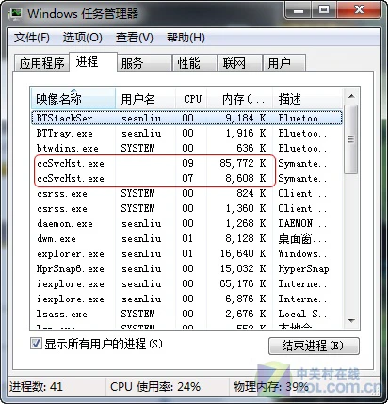This screenshot has width=388, height=404.
Task: Open the 性能 tab
Action: (195, 63)
